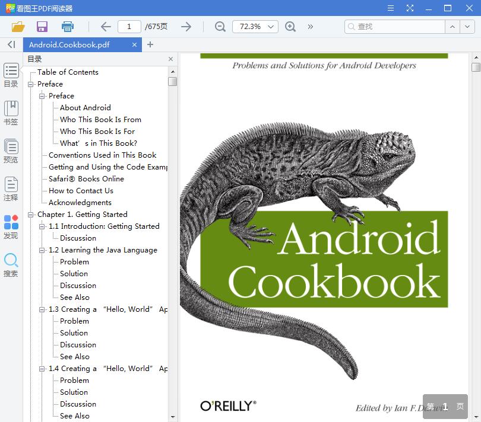Switch to the Android.Cookbook.pdf tab
This screenshot has width=481, height=422.
tap(69, 44)
